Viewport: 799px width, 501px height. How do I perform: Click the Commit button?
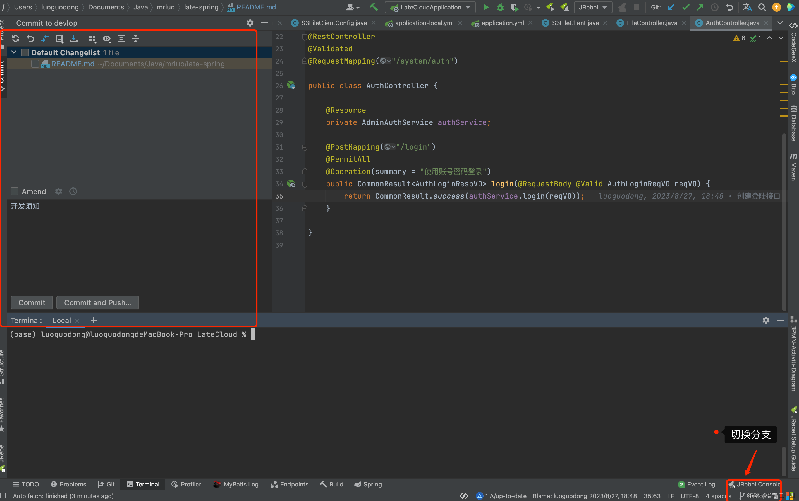(32, 302)
